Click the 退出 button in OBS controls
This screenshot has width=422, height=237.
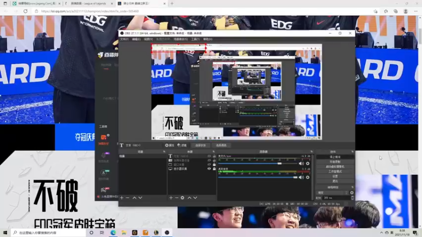pyautogui.click(x=335, y=181)
